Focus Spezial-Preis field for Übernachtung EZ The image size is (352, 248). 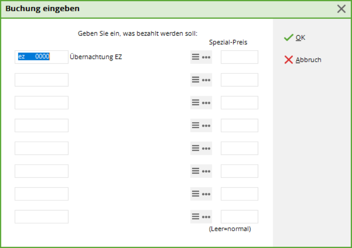(239, 57)
